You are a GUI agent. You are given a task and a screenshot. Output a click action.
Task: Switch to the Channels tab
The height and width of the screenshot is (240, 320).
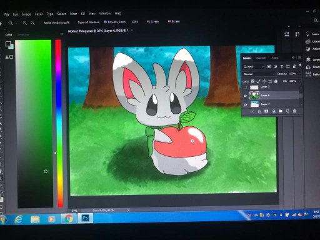(x=261, y=58)
